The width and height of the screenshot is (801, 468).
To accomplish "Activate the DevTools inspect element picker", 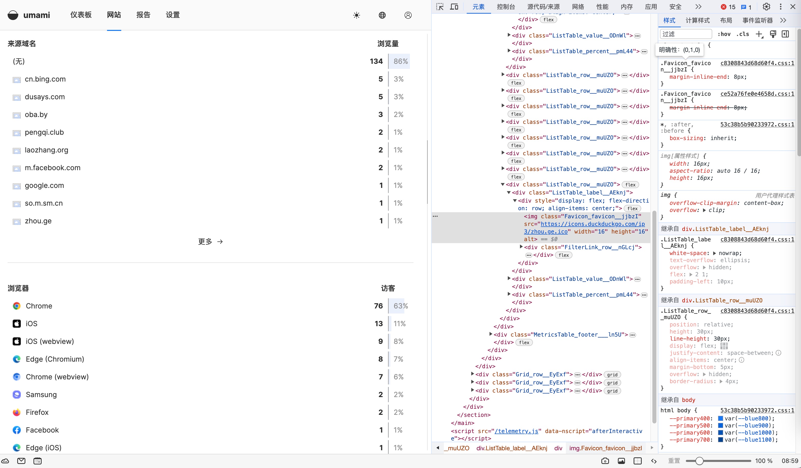I will point(440,7).
